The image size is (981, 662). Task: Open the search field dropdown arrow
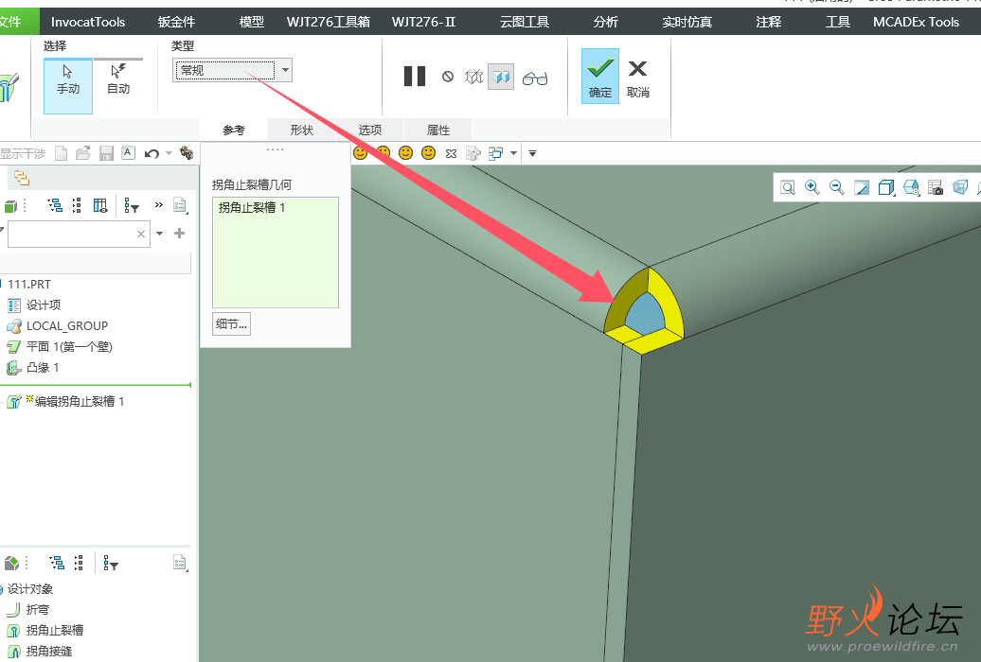click(x=159, y=234)
